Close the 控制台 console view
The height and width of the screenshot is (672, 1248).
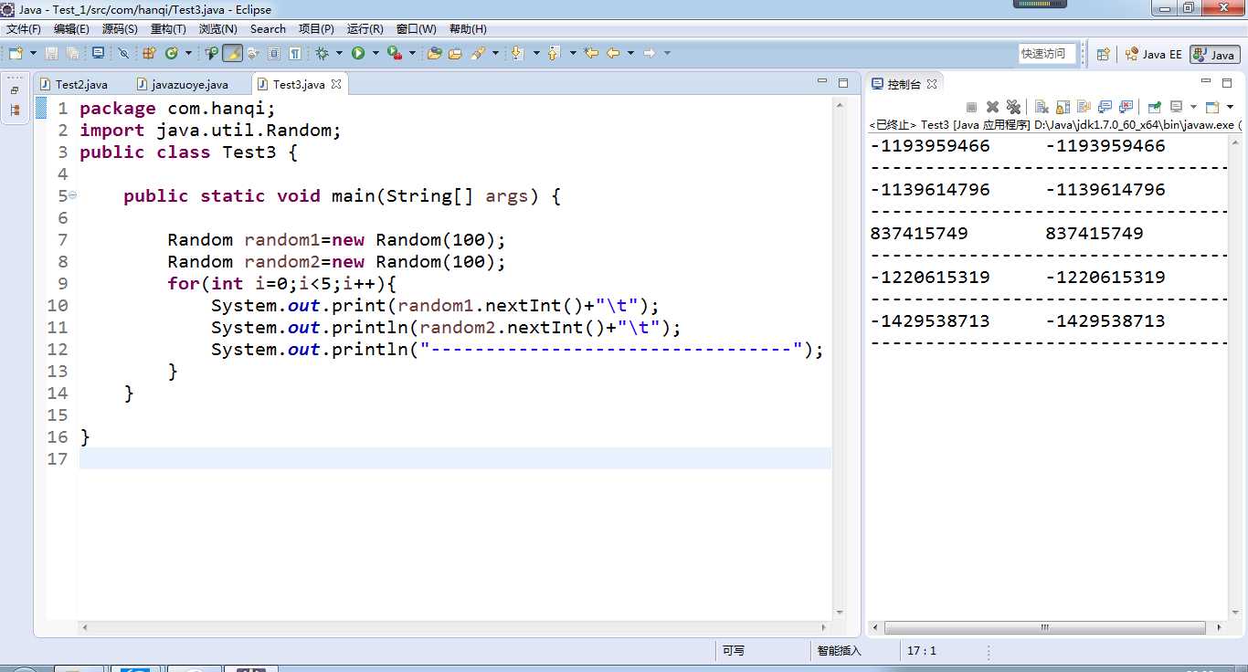pyautogui.click(x=932, y=84)
